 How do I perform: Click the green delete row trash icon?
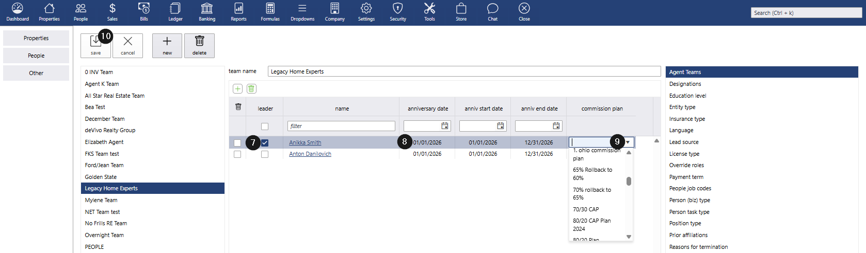pyautogui.click(x=251, y=89)
